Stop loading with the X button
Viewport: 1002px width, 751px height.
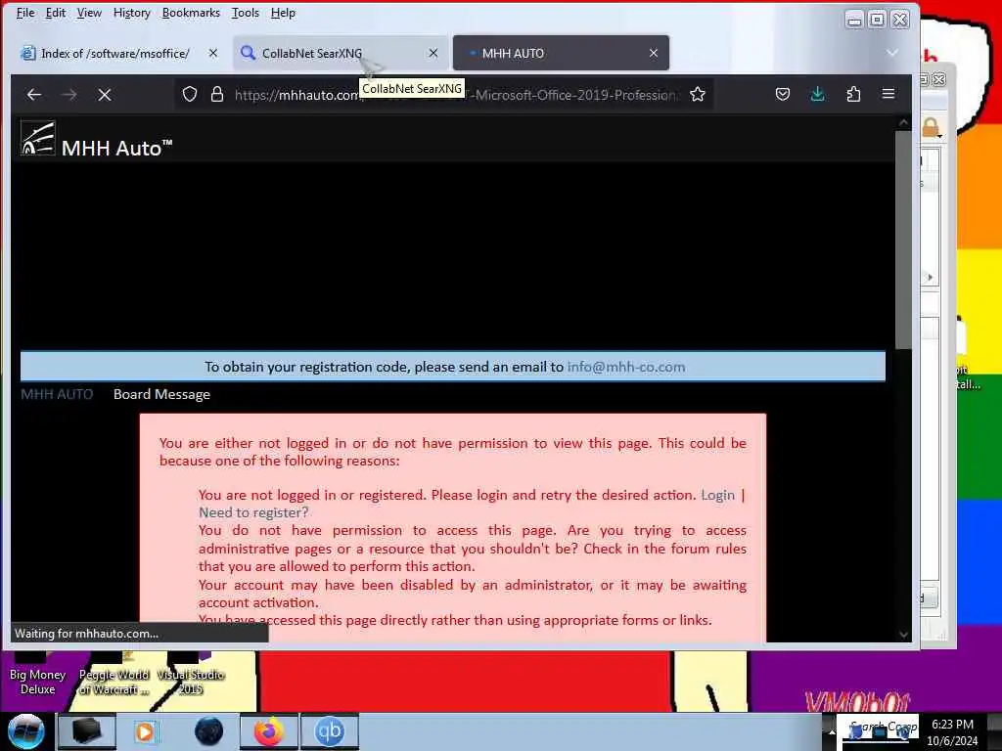click(x=104, y=95)
